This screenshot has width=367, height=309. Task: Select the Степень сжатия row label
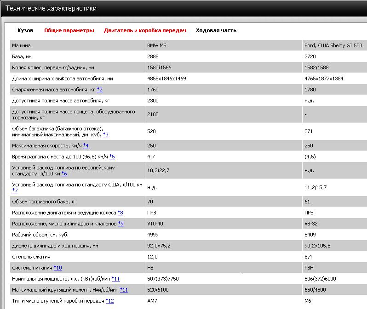[31, 257]
